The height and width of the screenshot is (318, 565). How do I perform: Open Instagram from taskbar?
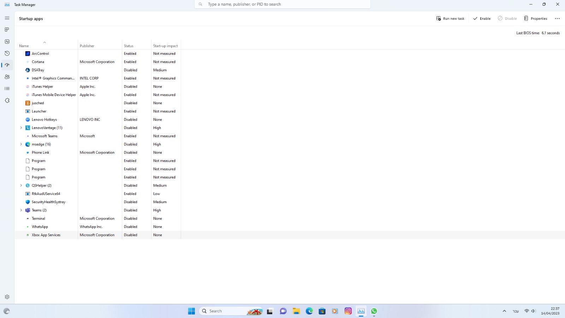(x=348, y=311)
